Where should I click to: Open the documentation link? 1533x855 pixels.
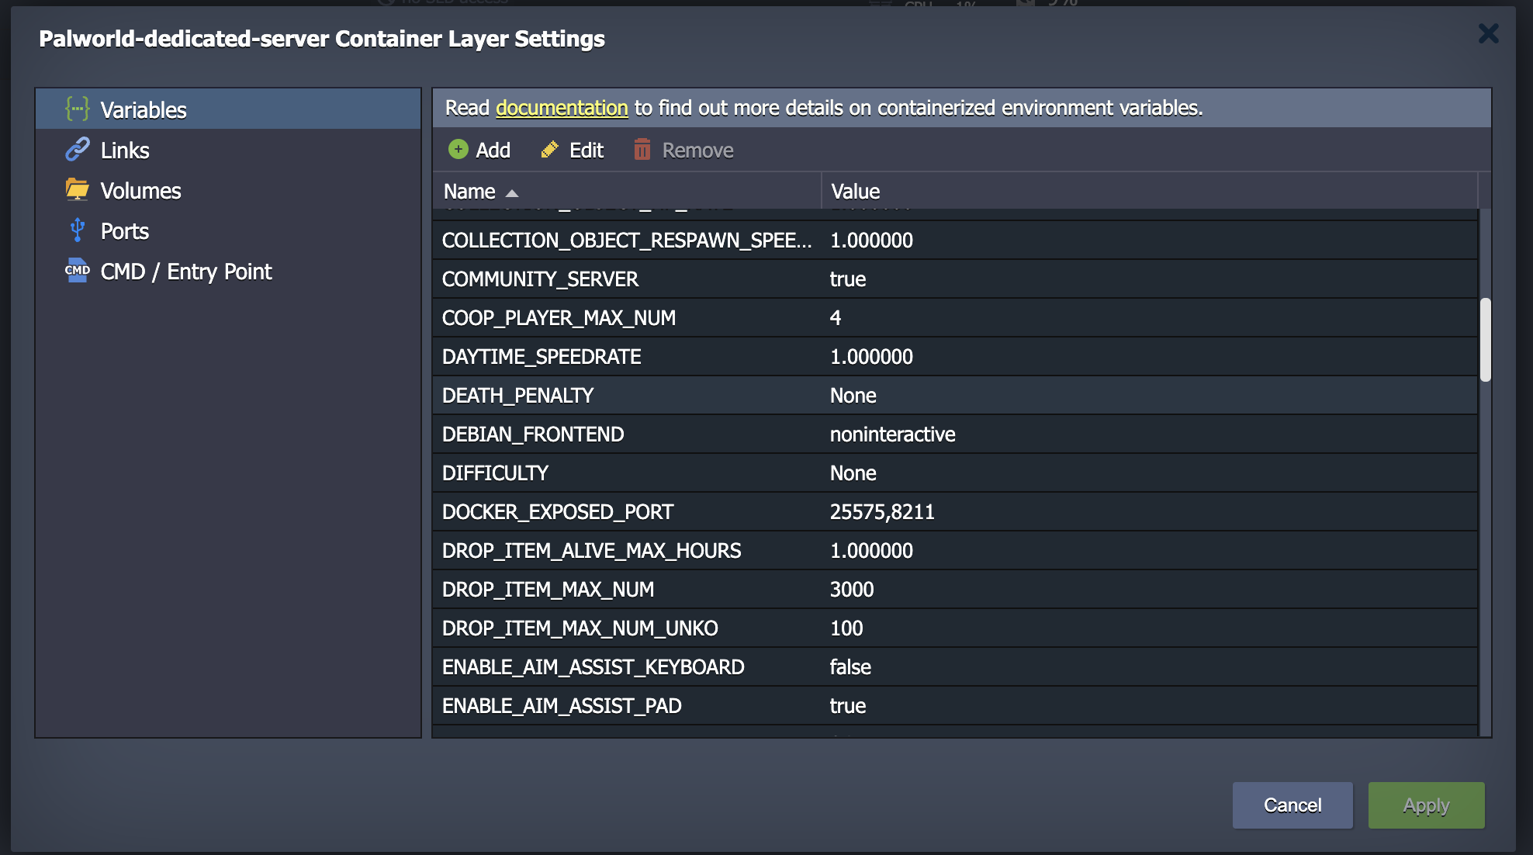pyautogui.click(x=562, y=108)
